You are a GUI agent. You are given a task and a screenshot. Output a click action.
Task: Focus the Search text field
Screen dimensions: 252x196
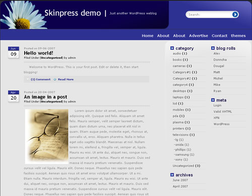tap(209, 15)
